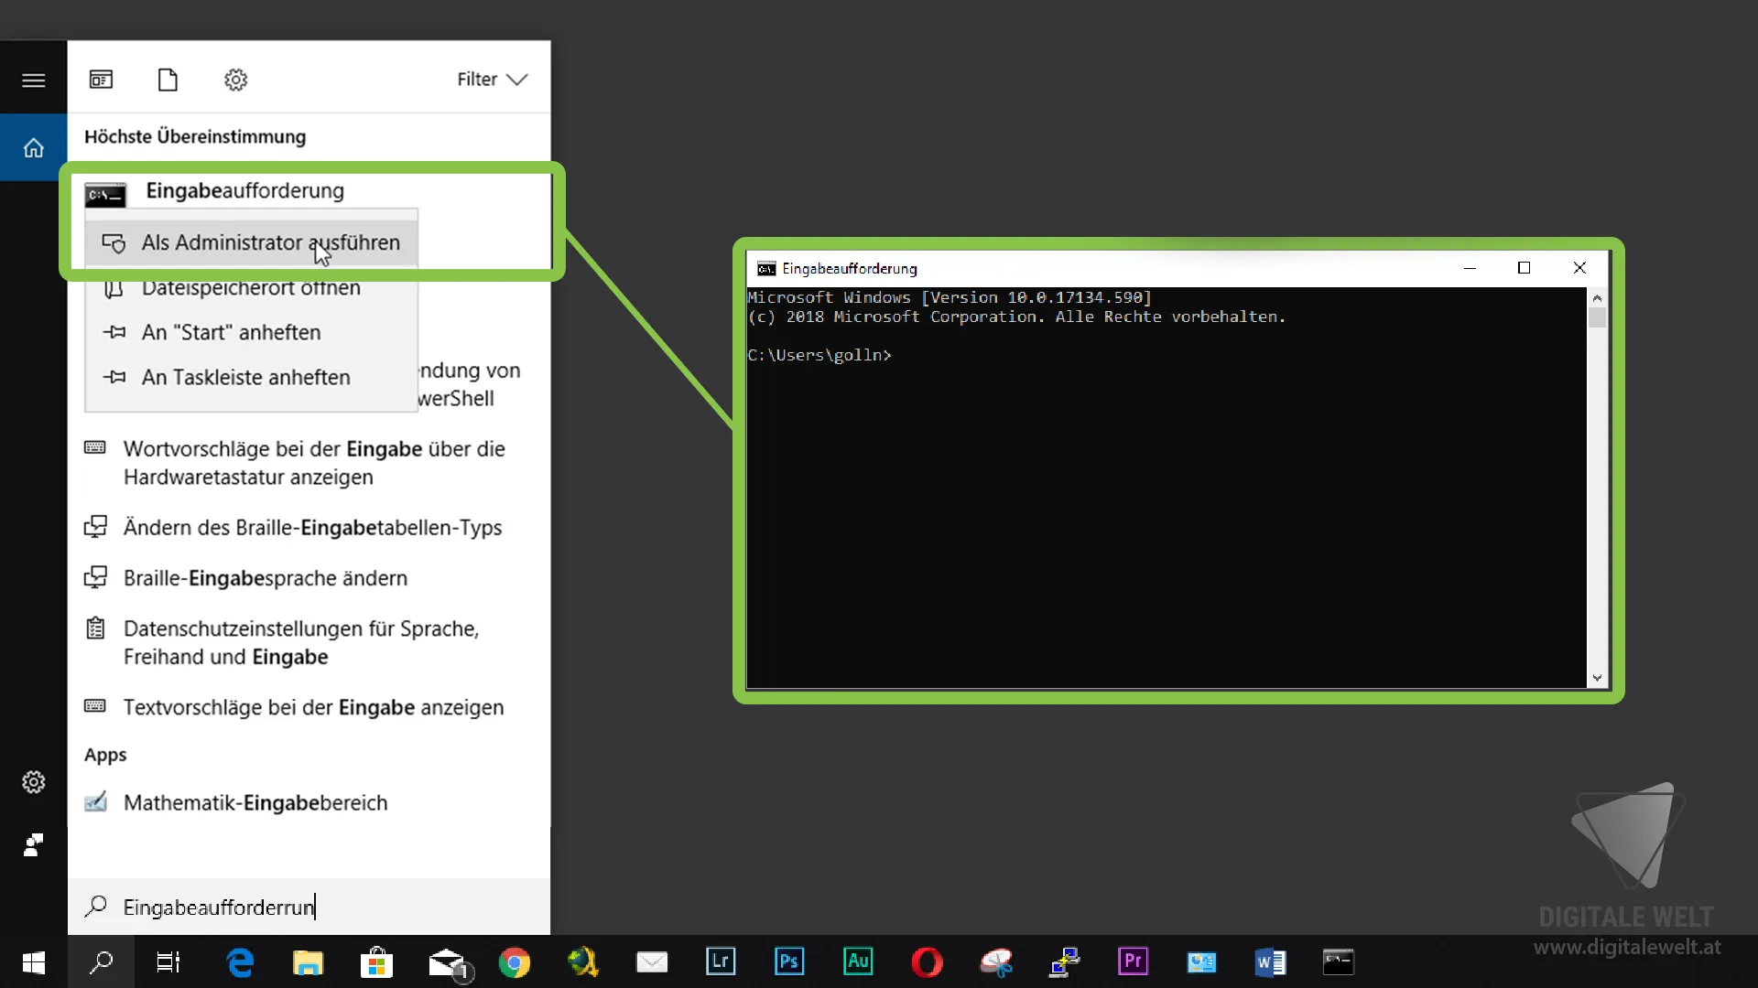This screenshot has height=988, width=1758.
Task: Click the C:\Users\golln> prompt line
Action: 819,355
